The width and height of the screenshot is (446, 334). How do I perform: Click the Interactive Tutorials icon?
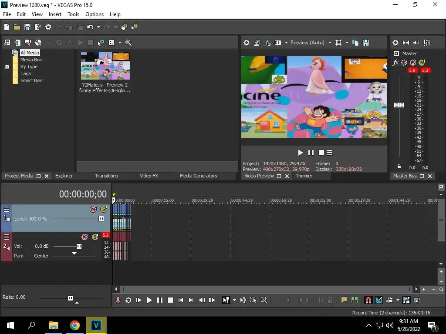point(124,27)
